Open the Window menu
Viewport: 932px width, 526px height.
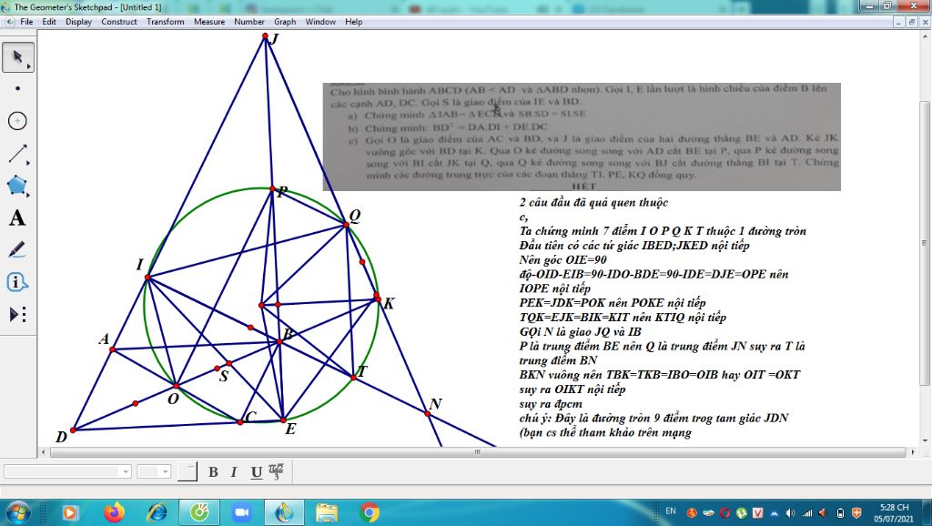coord(320,22)
